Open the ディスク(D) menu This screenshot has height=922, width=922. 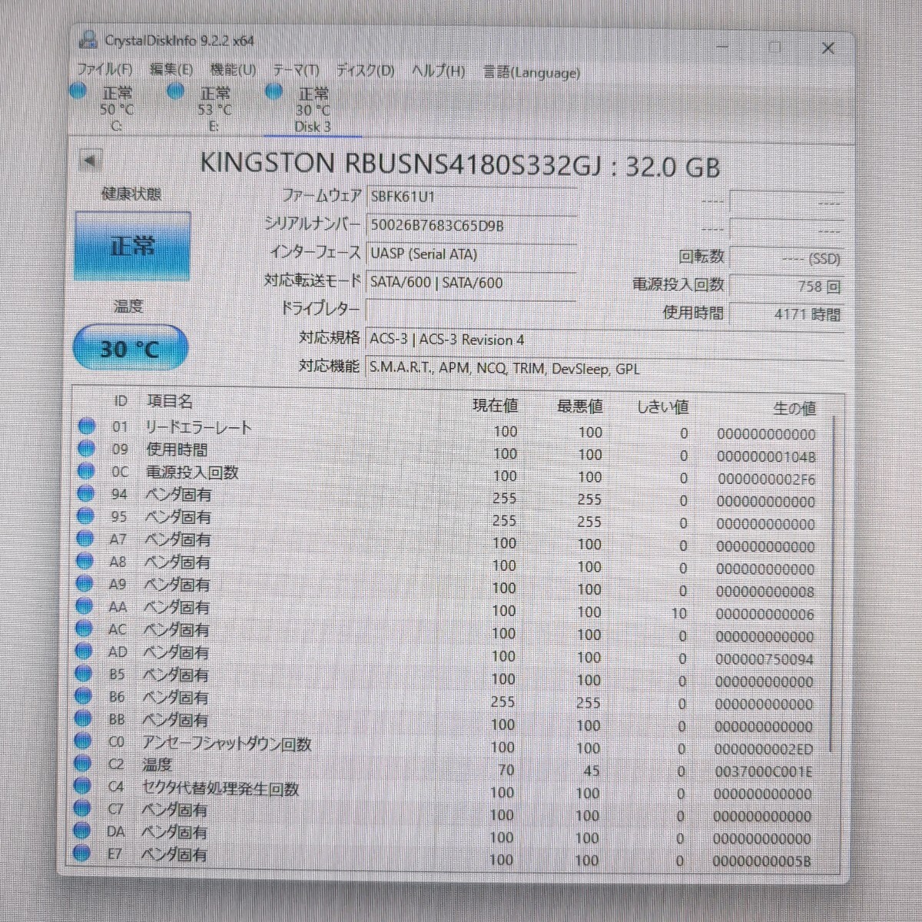coord(365,71)
